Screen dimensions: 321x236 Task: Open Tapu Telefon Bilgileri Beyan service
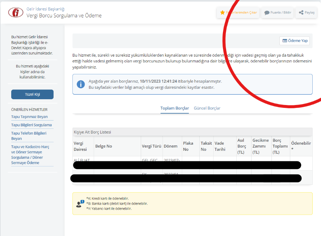click(x=29, y=136)
